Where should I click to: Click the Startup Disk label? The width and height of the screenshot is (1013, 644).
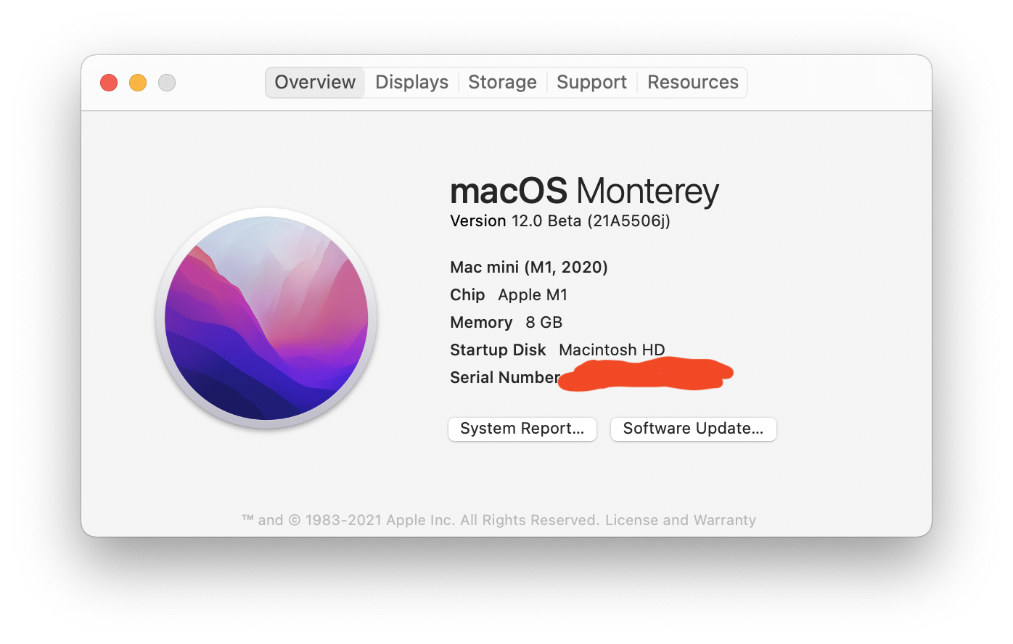498,350
